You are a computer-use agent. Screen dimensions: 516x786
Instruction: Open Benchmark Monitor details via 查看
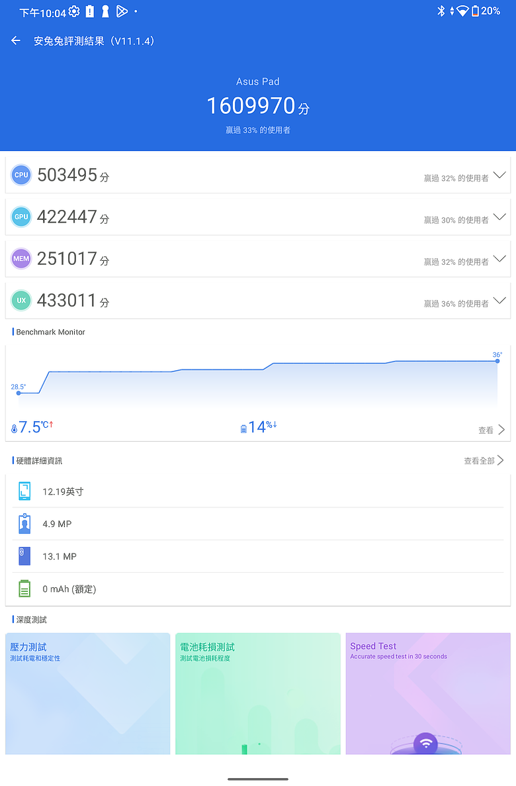point(486,430)
